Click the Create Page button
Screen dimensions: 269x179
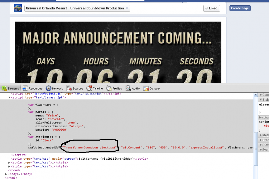240,8
